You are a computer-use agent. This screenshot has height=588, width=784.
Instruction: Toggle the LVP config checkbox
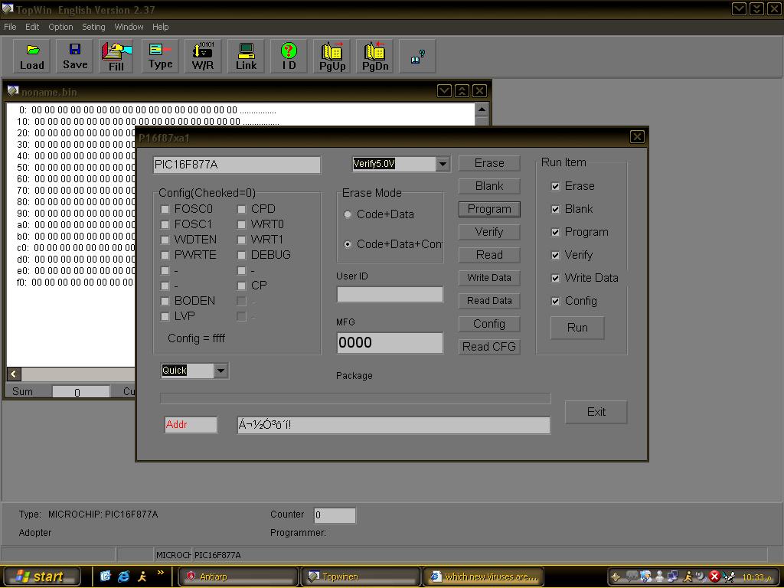[165, 316]
